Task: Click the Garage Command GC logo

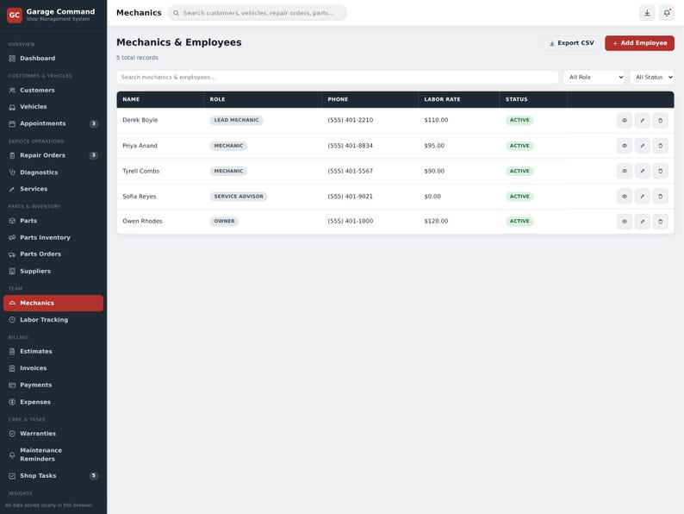Action: pos(15,15)
